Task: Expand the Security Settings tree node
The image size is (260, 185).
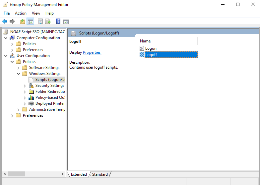Action: 25,86
